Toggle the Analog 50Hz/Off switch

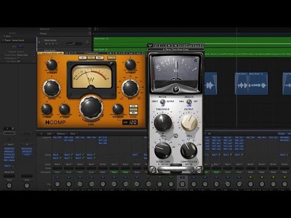pos(189,102)
